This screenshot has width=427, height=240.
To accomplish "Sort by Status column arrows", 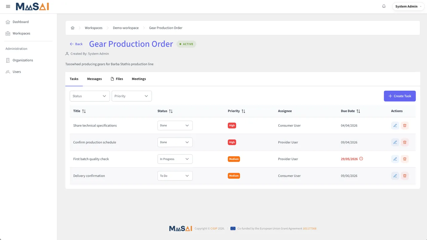I will (171, 111).
